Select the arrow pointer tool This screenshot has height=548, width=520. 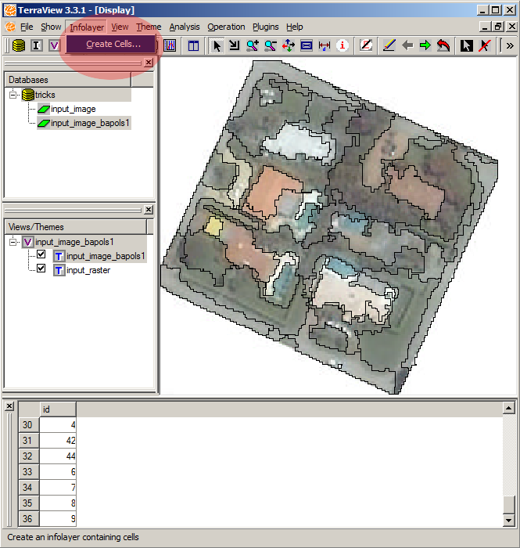coord(217,45)
